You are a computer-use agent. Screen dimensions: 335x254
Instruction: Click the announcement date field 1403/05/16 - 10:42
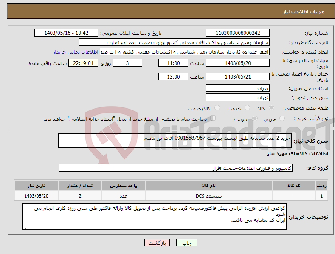click(66, 33)
